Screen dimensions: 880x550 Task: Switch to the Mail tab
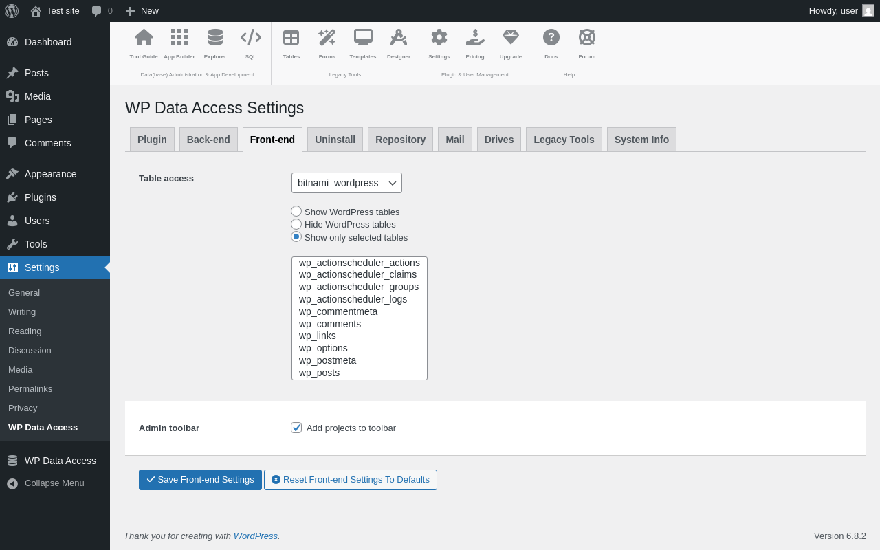click(x=455, y=140)
